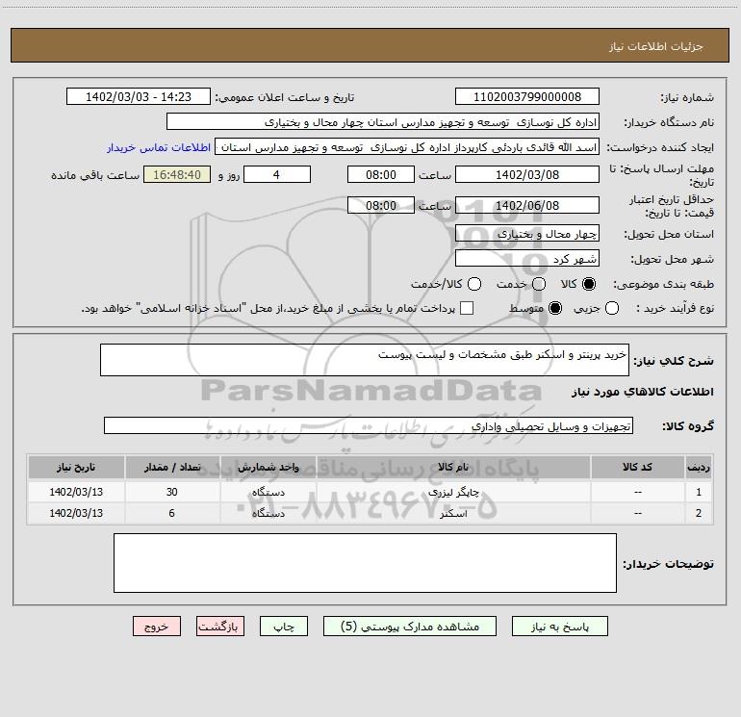Image resolution: width=741 pixels, height=717 pixels.
Task: Select the خدمت radio button
Action: click(x=539, y=284)
